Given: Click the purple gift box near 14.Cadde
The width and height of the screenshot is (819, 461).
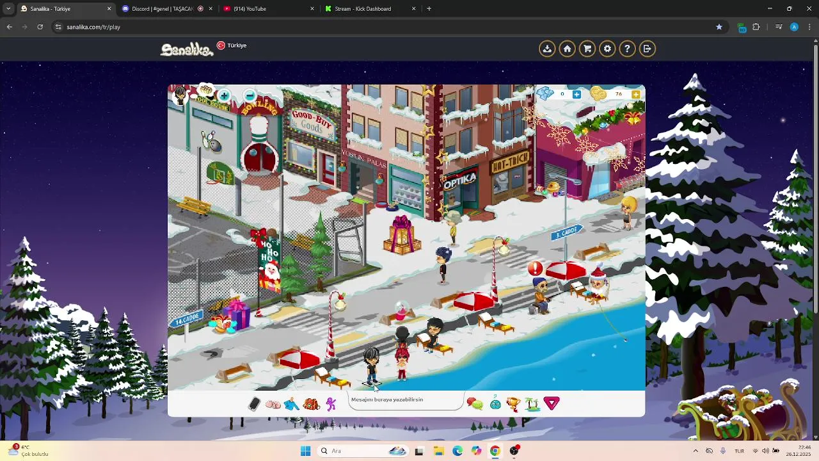Looking at the screenshot, I should [x=237, y=314].
